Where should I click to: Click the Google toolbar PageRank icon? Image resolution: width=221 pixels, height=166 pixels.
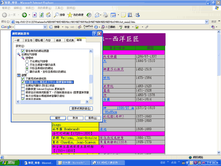point(88,27)
